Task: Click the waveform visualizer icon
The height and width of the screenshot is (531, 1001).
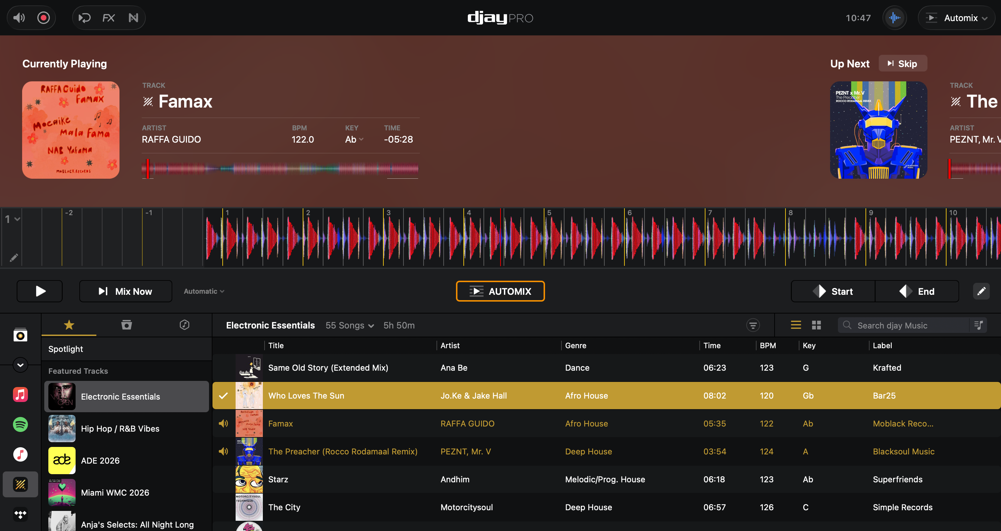Action: point(894,18)
